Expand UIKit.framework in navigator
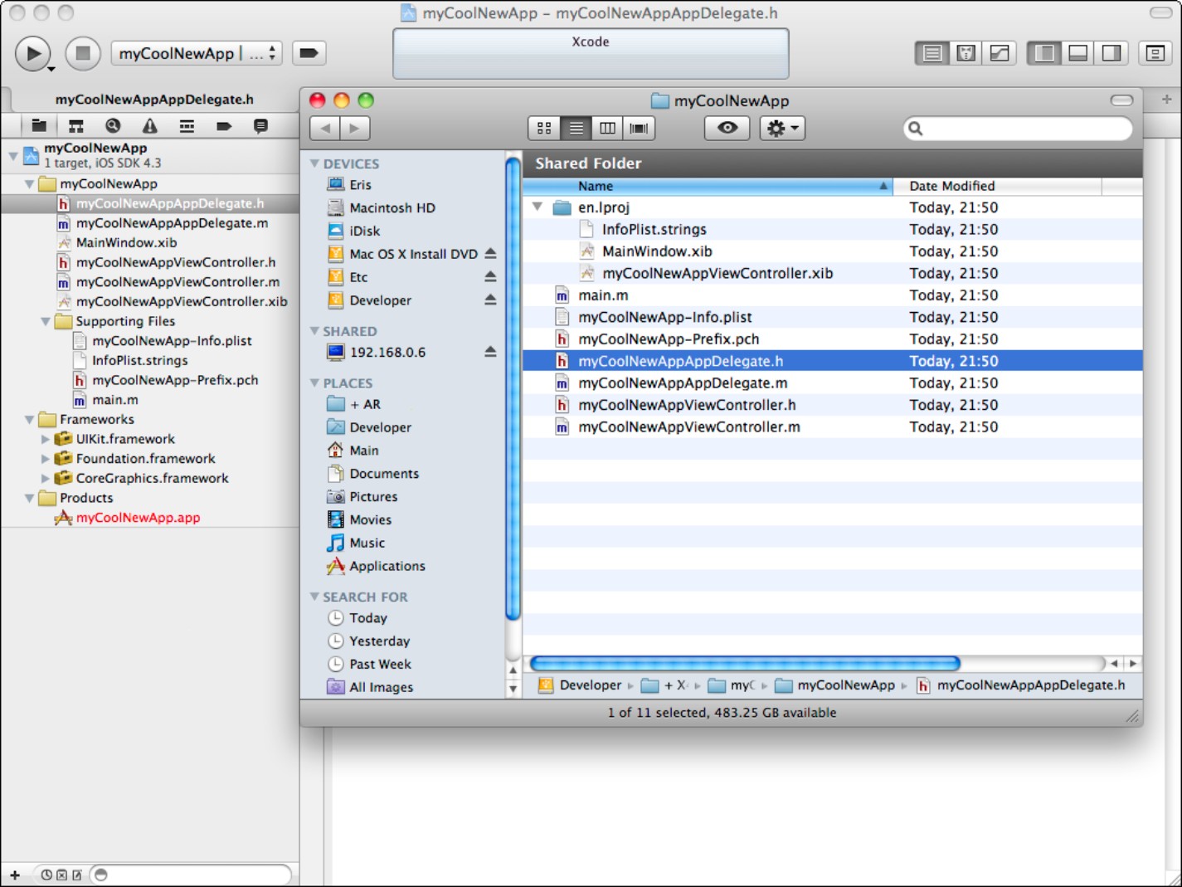 pos(46,439)
